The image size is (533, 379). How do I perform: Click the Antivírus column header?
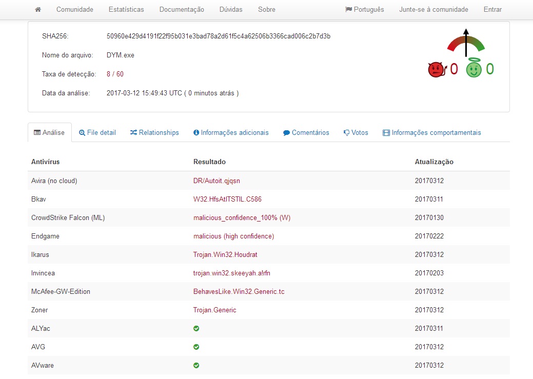45,162
